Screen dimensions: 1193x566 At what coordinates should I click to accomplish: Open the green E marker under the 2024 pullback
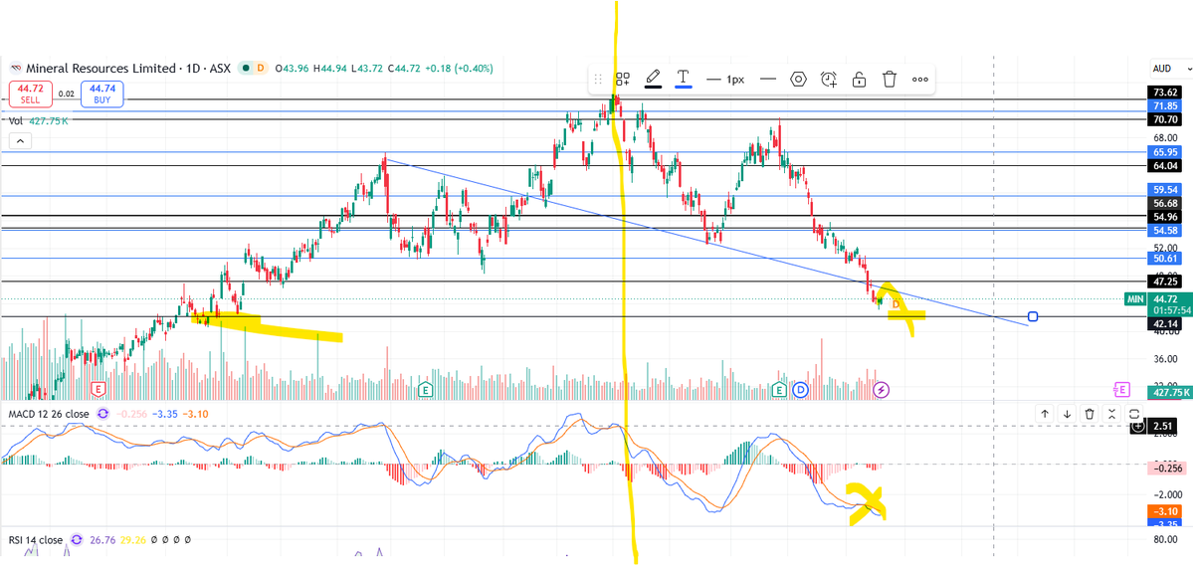pyautogui.click(x=426, y=390)
